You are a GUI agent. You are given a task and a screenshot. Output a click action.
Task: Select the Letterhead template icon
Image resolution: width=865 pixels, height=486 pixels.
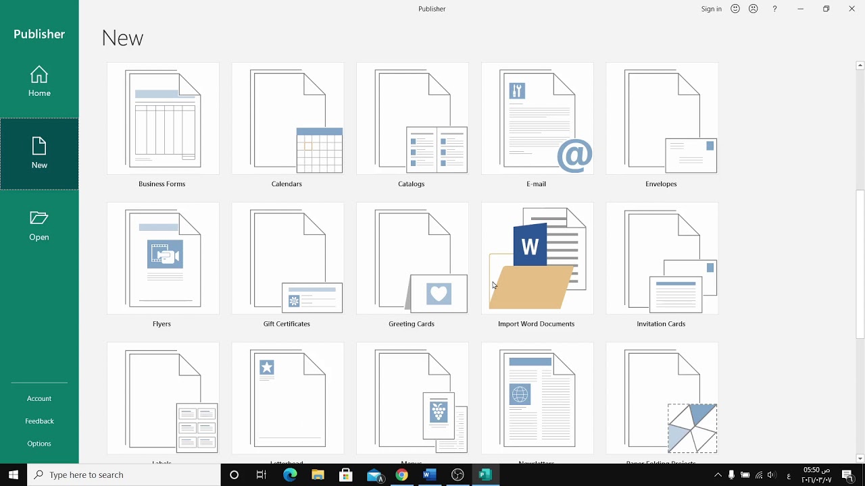(287, 399)
